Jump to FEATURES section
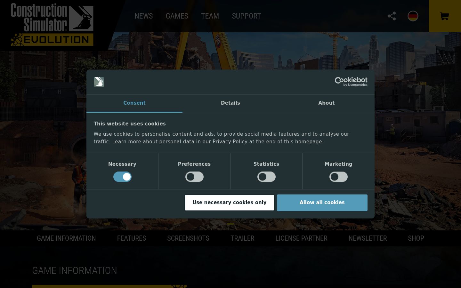Screen dimensions: 461x288 point(132,238)
